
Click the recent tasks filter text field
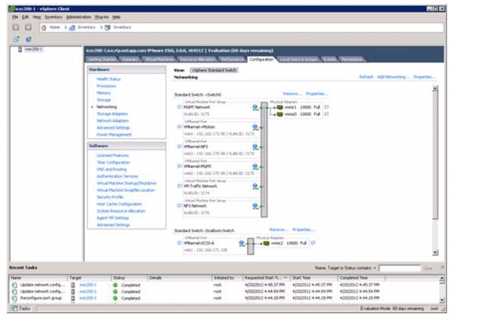pos(400,268)
